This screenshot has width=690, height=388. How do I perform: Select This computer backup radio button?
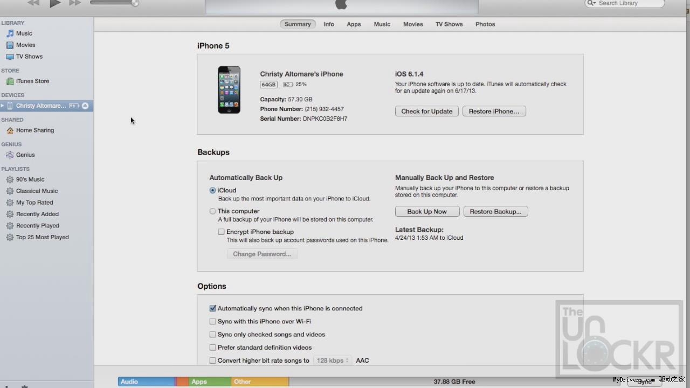[213, 211]
